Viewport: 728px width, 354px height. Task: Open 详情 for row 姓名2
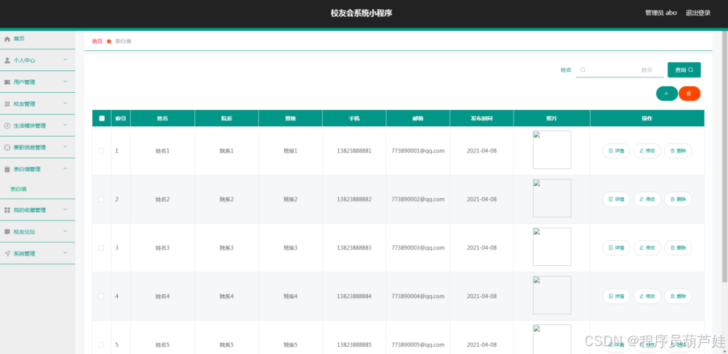[x=616, y=199]
